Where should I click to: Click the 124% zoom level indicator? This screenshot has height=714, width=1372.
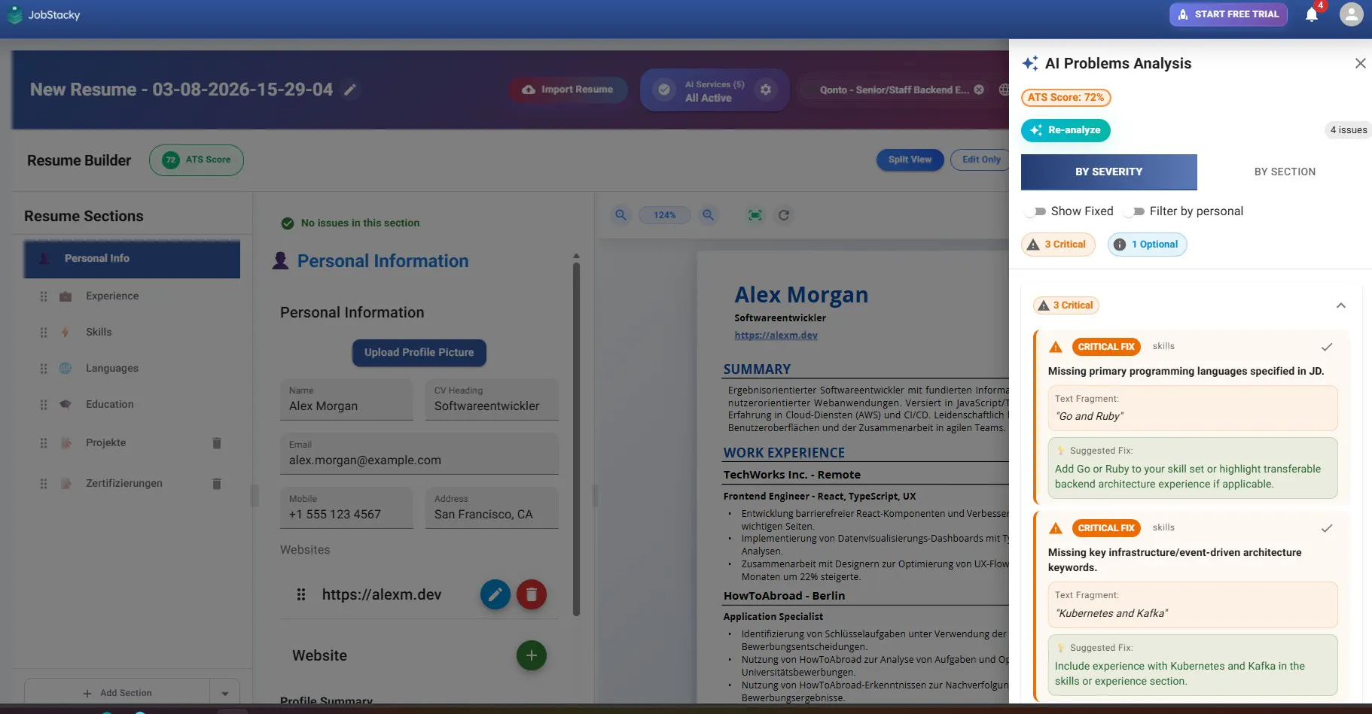pos(665,215)
